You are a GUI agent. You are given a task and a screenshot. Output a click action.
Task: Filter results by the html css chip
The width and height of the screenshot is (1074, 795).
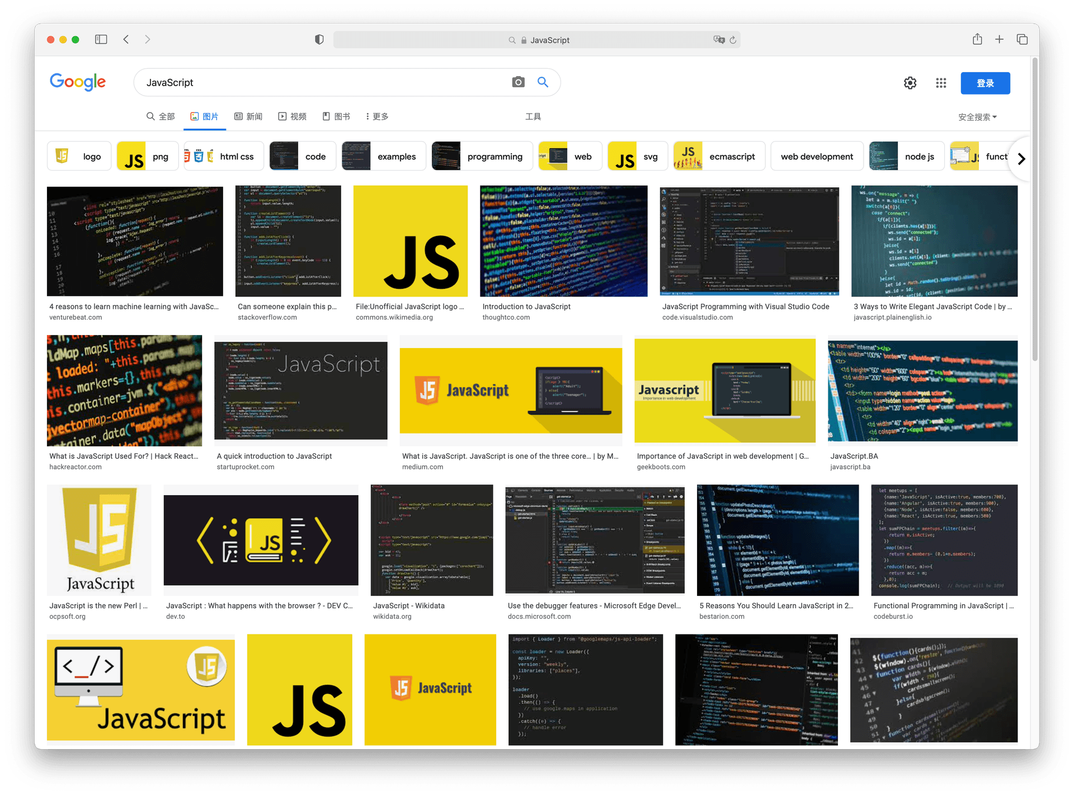point(224,156)
